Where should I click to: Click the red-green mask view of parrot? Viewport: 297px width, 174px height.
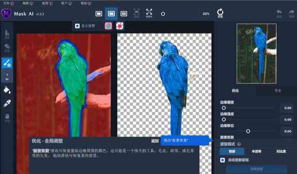(64, 85)
